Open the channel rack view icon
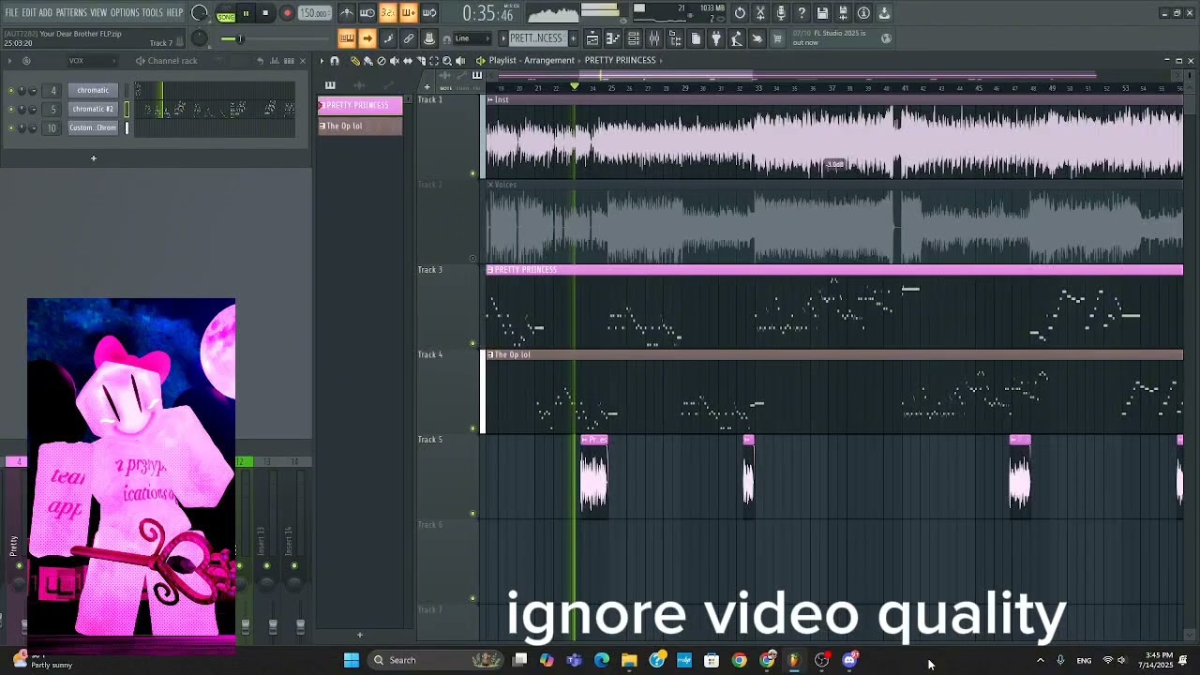Screen dimensions: 1200x675 634,38
